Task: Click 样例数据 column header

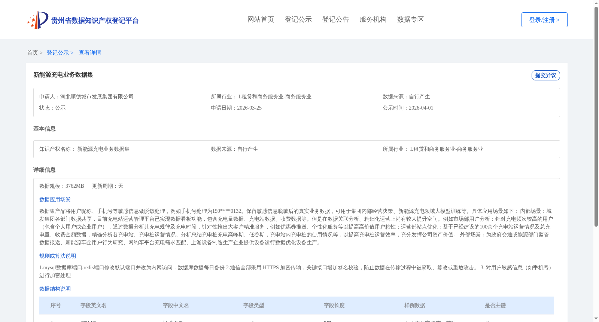Action: (x=415, y=306)
